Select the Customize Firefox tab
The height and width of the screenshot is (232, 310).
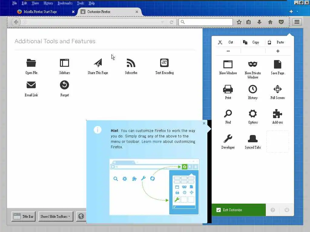[110, 12]
